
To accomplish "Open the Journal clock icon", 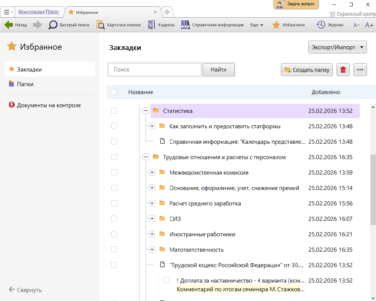I will coord(321,25).
